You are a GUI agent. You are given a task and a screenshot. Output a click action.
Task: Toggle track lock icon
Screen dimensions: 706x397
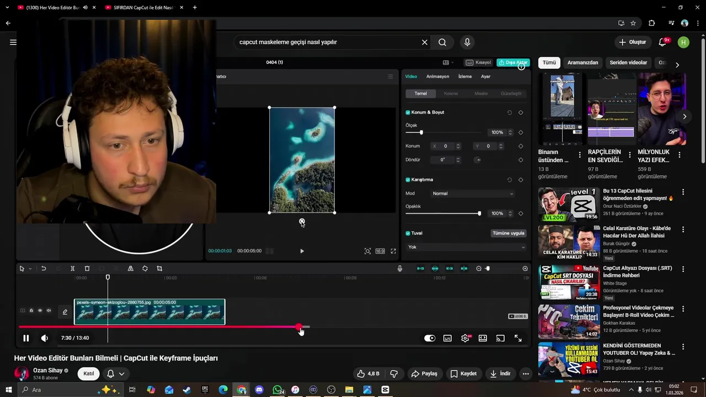31,310
